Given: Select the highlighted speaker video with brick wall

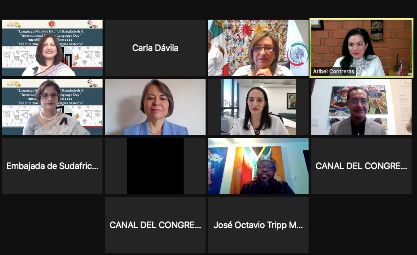Looking at the screenshot, I should coord(361,48).
